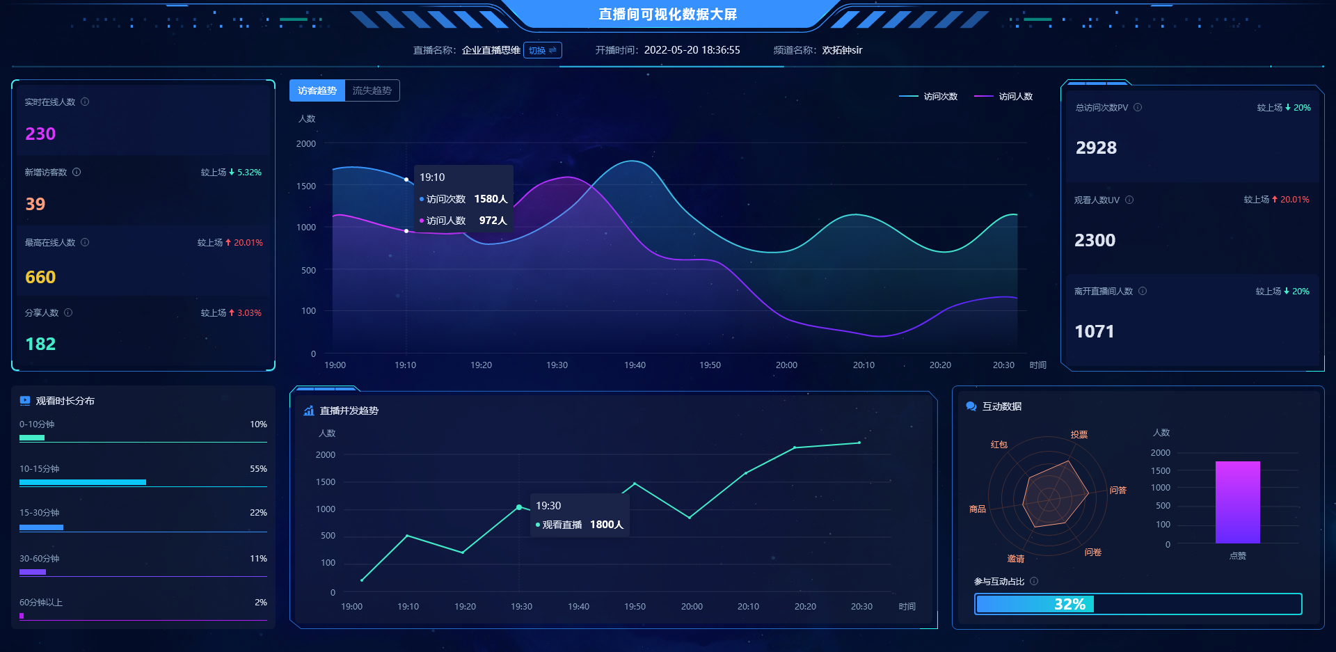
Task: Click info icon next to 总访问次数PV
Action: 1138,107
